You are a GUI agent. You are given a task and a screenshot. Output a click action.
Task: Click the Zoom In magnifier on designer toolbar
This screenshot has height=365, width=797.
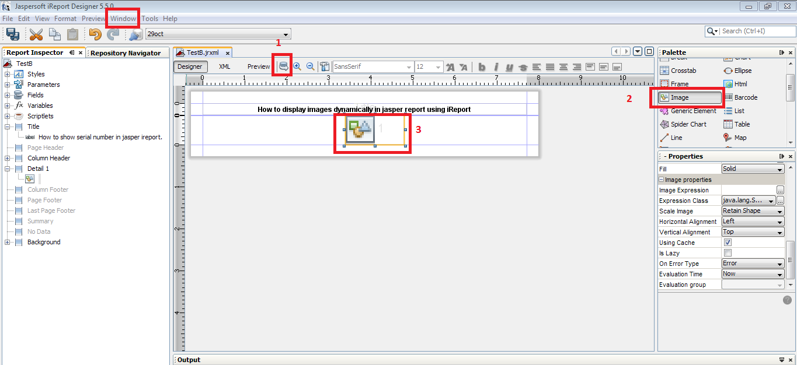click(298, 66)
